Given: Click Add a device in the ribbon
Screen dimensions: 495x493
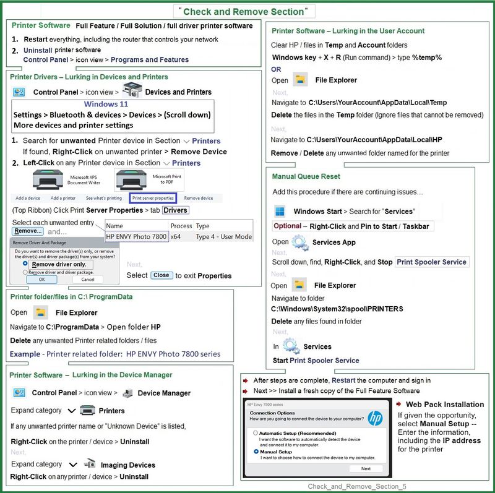Looking at the screenshot, I should (x=28, y=198).
